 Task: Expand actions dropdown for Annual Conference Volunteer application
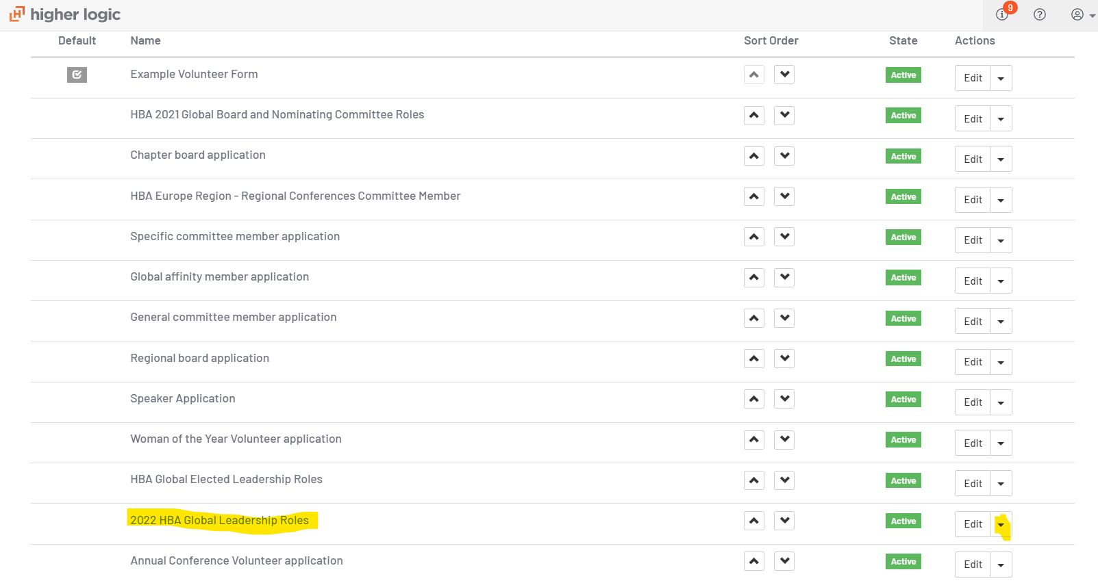click(1001, 565)
